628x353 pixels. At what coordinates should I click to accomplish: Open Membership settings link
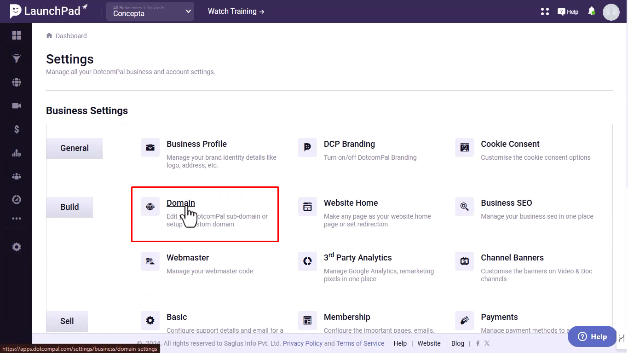[x=347, y=317]
